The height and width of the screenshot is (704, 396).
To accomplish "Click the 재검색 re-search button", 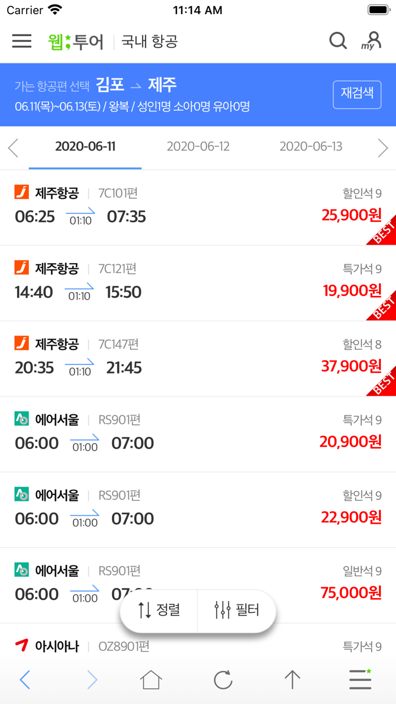I will pyautogui.click(x=357, y=95).
